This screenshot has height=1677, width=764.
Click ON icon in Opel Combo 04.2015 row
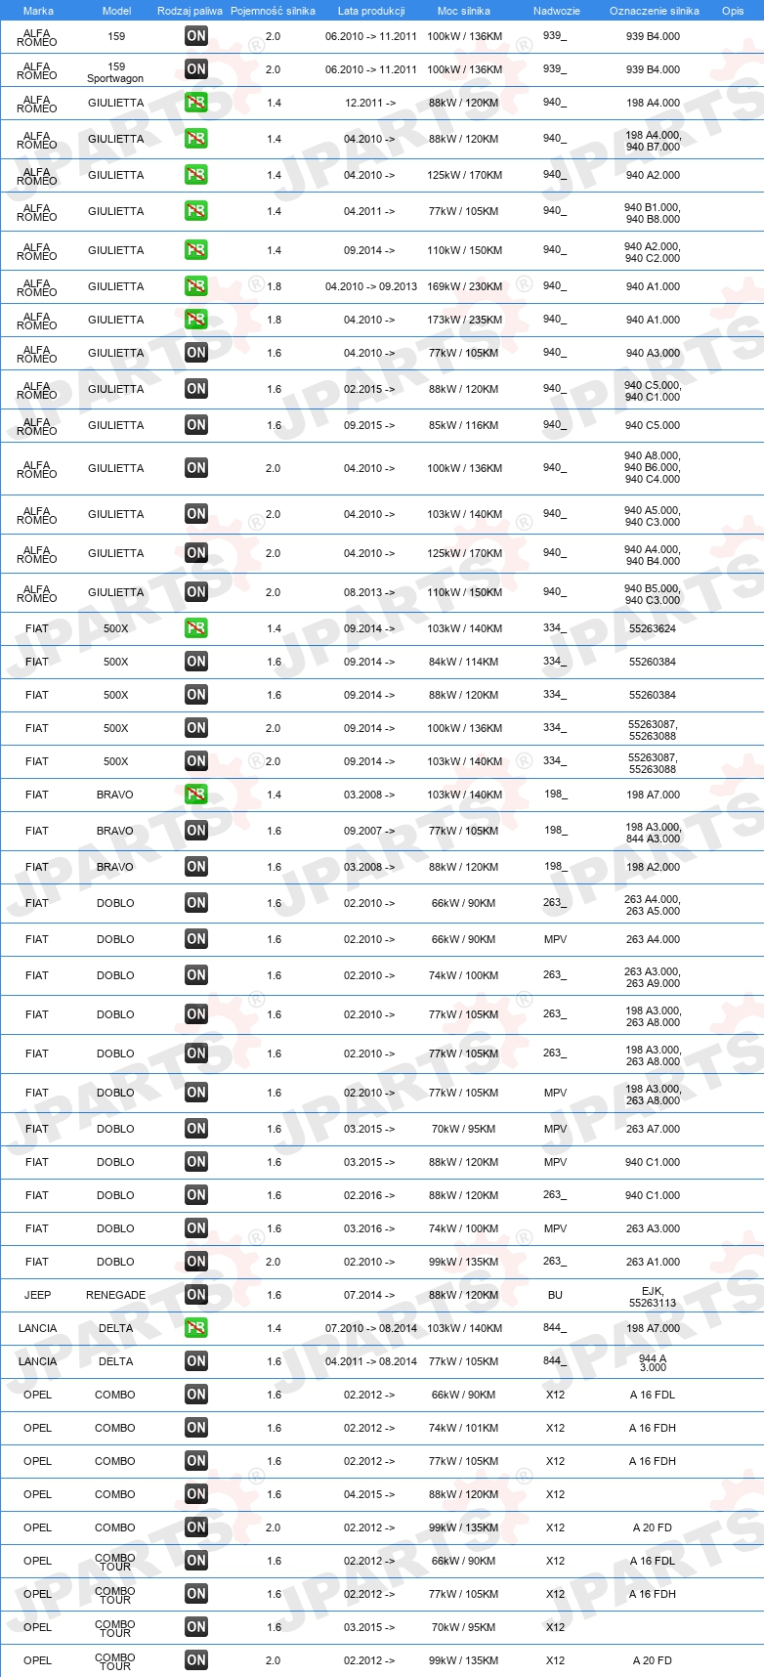pyautogui.click(x=196, y=1494)
